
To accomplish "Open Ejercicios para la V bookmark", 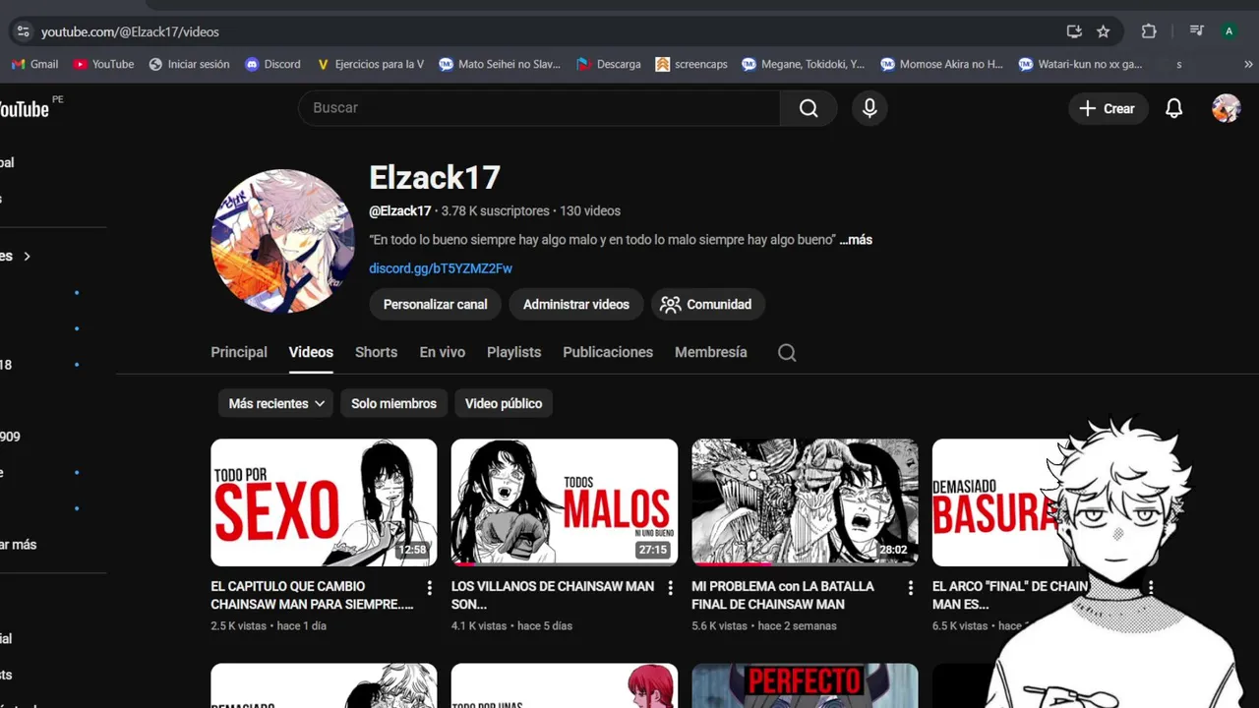I will tap(370, 64).
